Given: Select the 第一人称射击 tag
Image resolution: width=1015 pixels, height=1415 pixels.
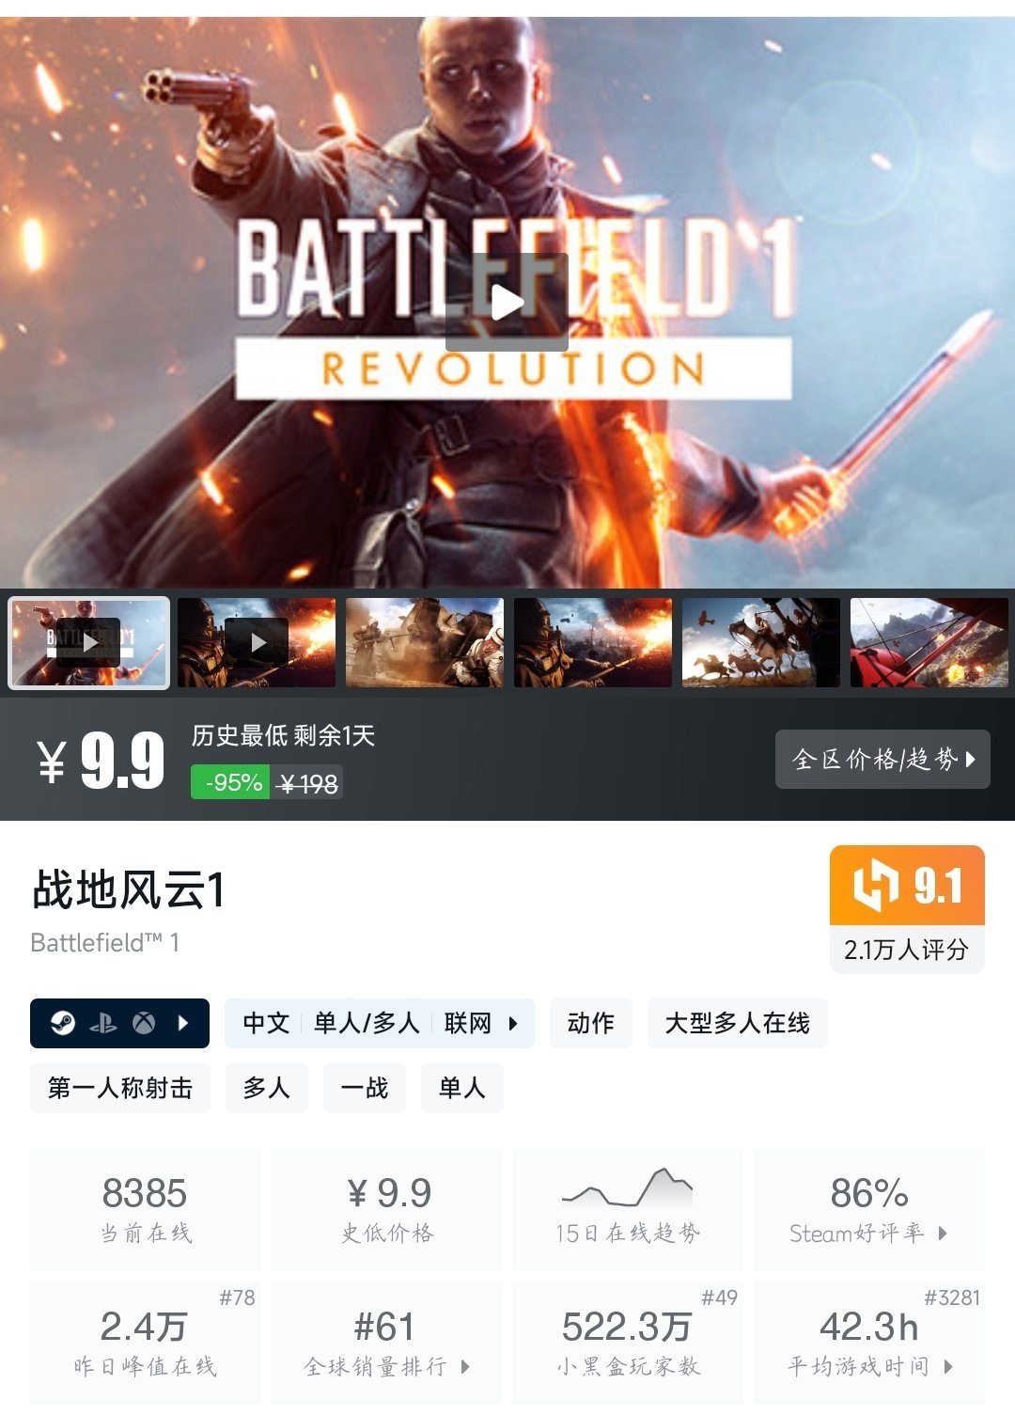Looking at the screenshot, I should [120, 1089].
